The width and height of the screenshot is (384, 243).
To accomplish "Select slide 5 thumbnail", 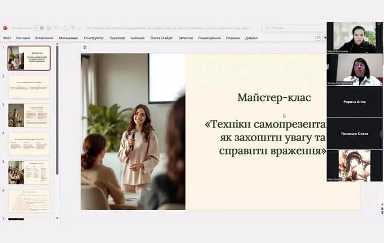I will click(x=29, y=172).
